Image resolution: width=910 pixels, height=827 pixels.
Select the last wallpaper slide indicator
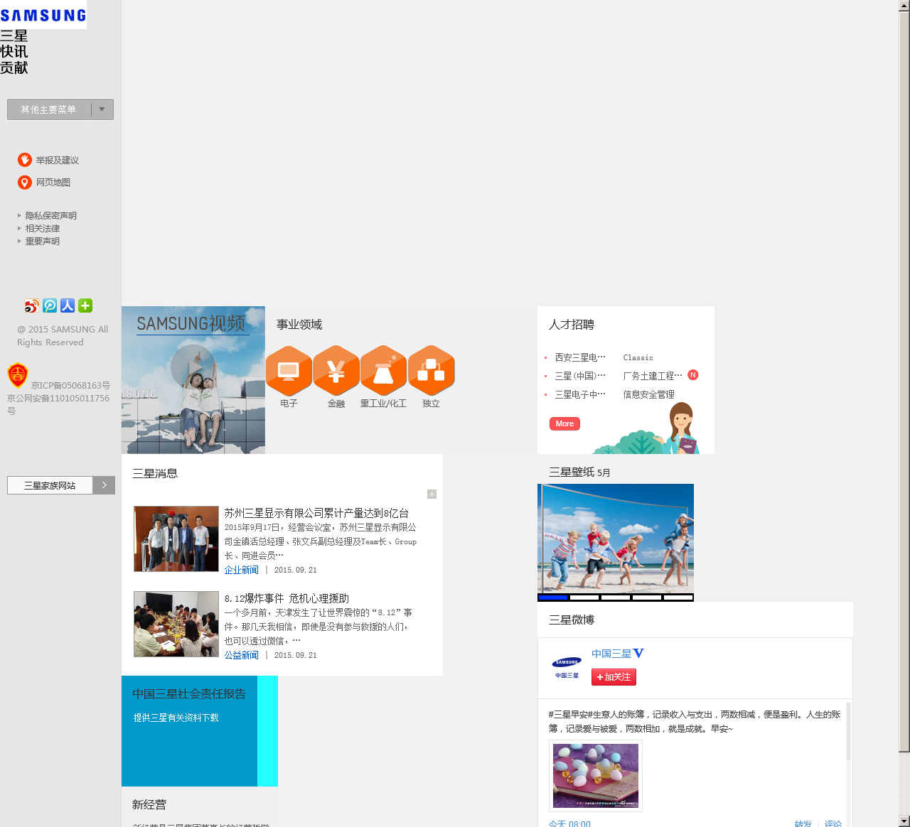coord(678,598)
